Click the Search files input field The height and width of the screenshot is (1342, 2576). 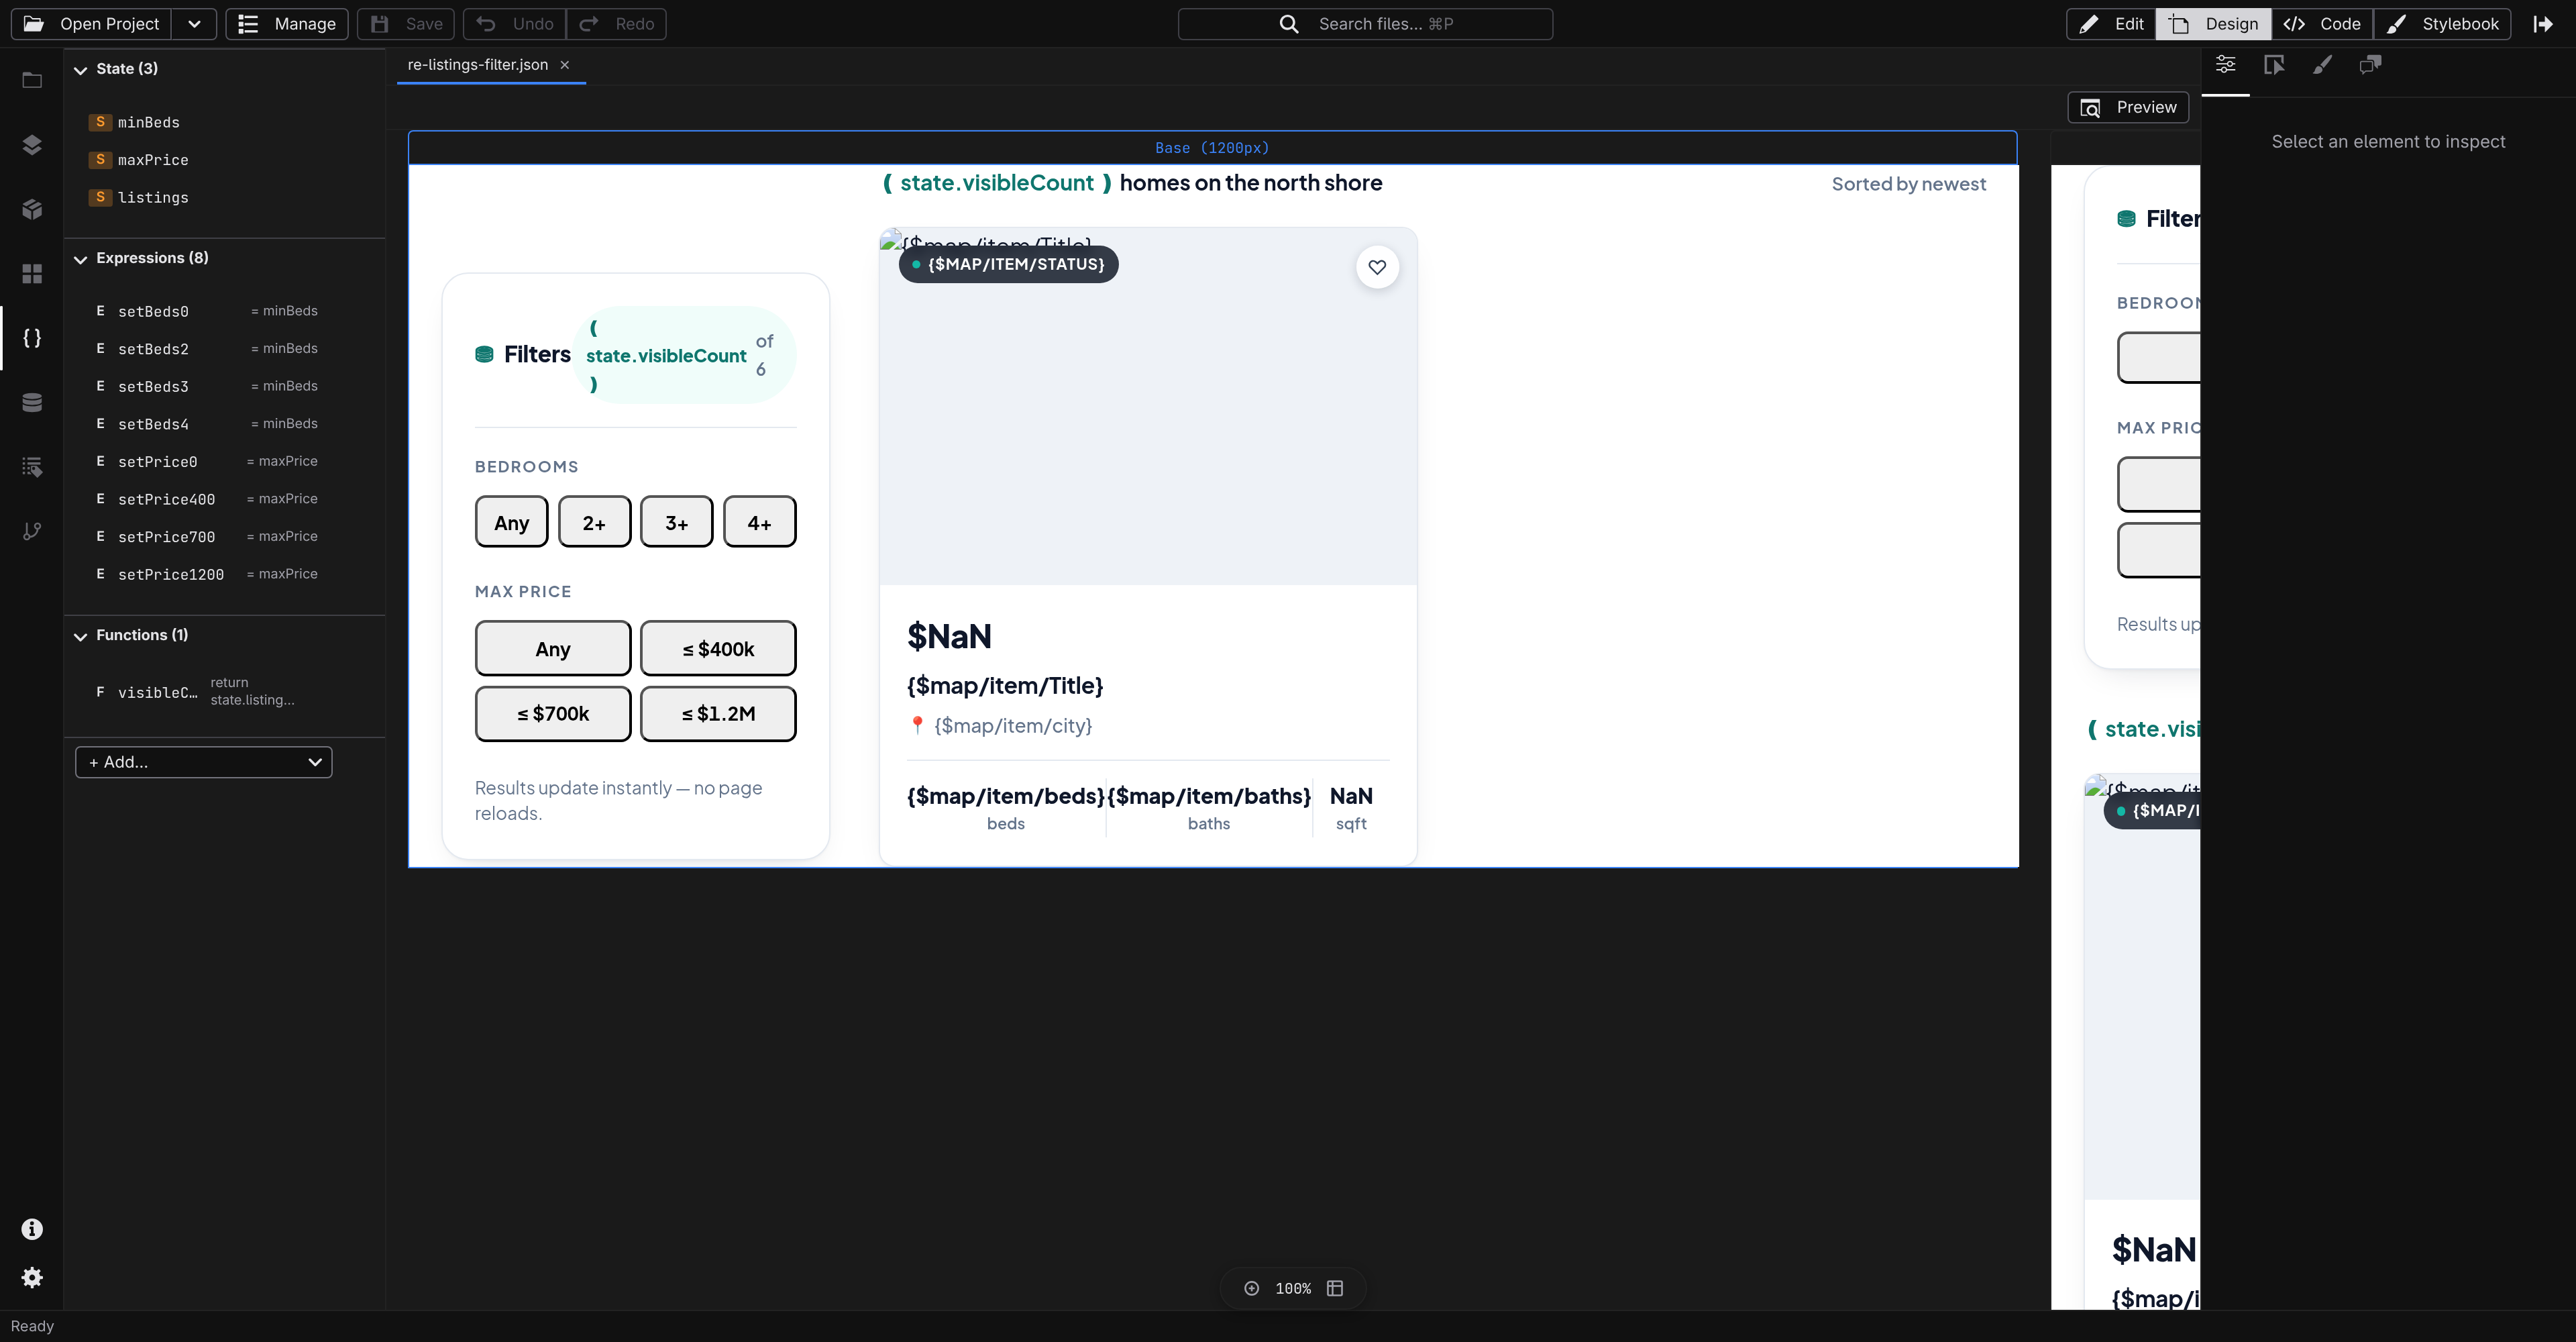1365,24
